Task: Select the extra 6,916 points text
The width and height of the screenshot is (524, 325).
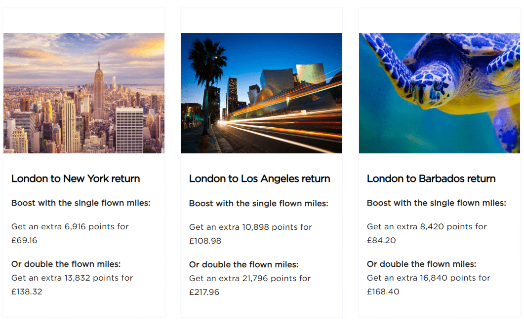Action: click(70, 227)
